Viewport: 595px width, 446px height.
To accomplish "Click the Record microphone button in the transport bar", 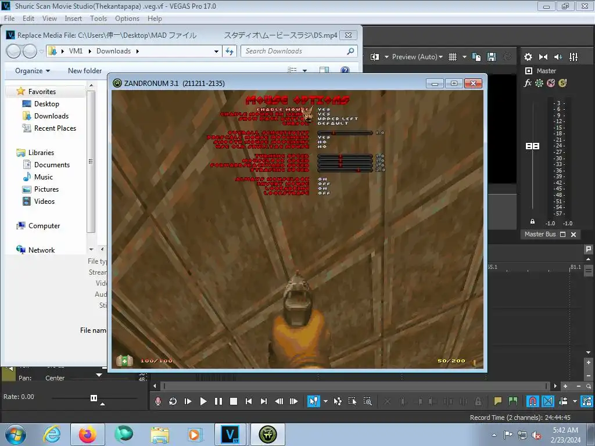I will (158, 401).
